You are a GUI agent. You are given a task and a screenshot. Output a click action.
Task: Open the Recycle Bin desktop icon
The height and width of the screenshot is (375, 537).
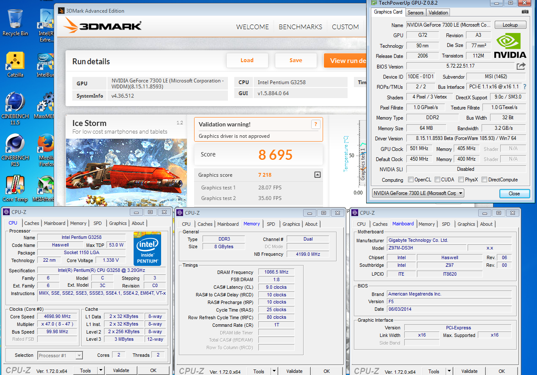tap(15, 23)
